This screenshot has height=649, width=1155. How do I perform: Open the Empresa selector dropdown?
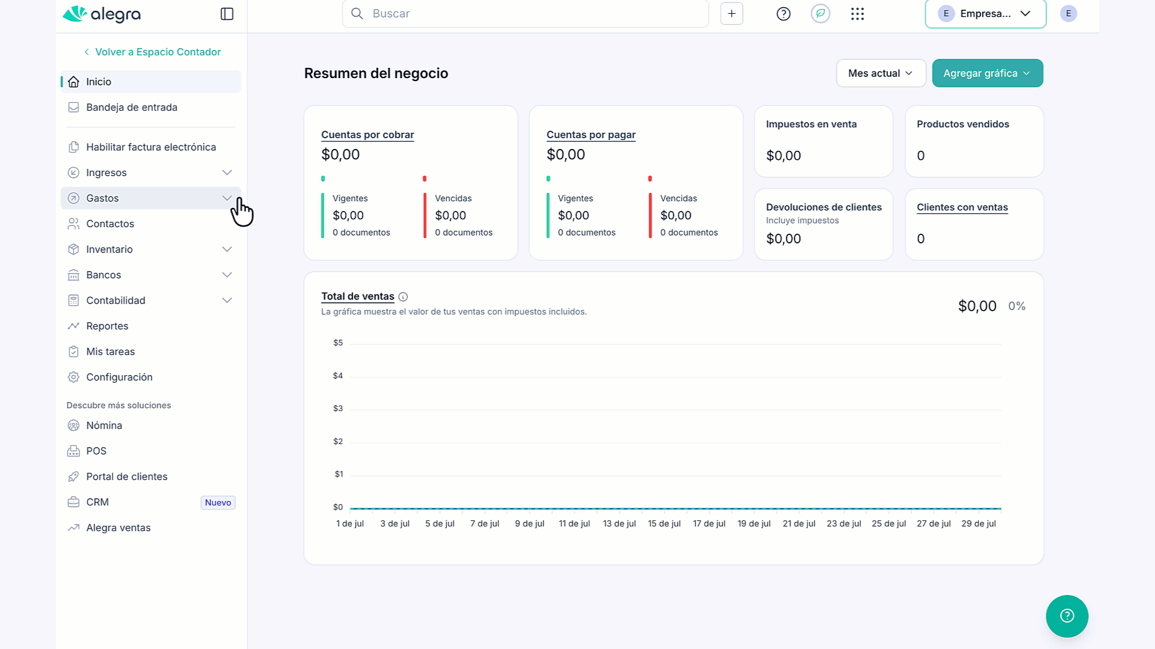985,14
